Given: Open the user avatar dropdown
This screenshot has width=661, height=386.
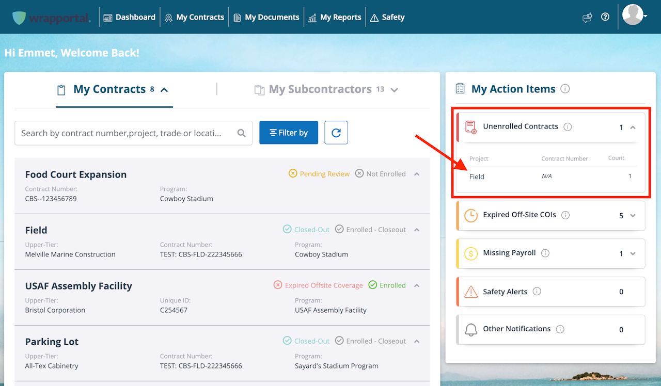Looking at the screenshot, I should point(635,15).
